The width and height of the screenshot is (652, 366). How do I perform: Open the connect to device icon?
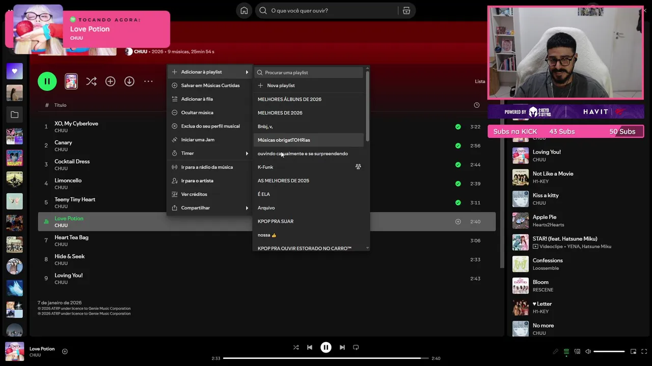(x=577, y=351)
